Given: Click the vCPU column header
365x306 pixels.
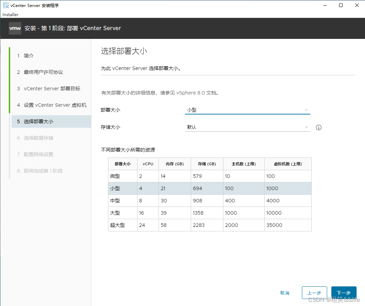Looking at the screenshot, I should click(148, 164).
